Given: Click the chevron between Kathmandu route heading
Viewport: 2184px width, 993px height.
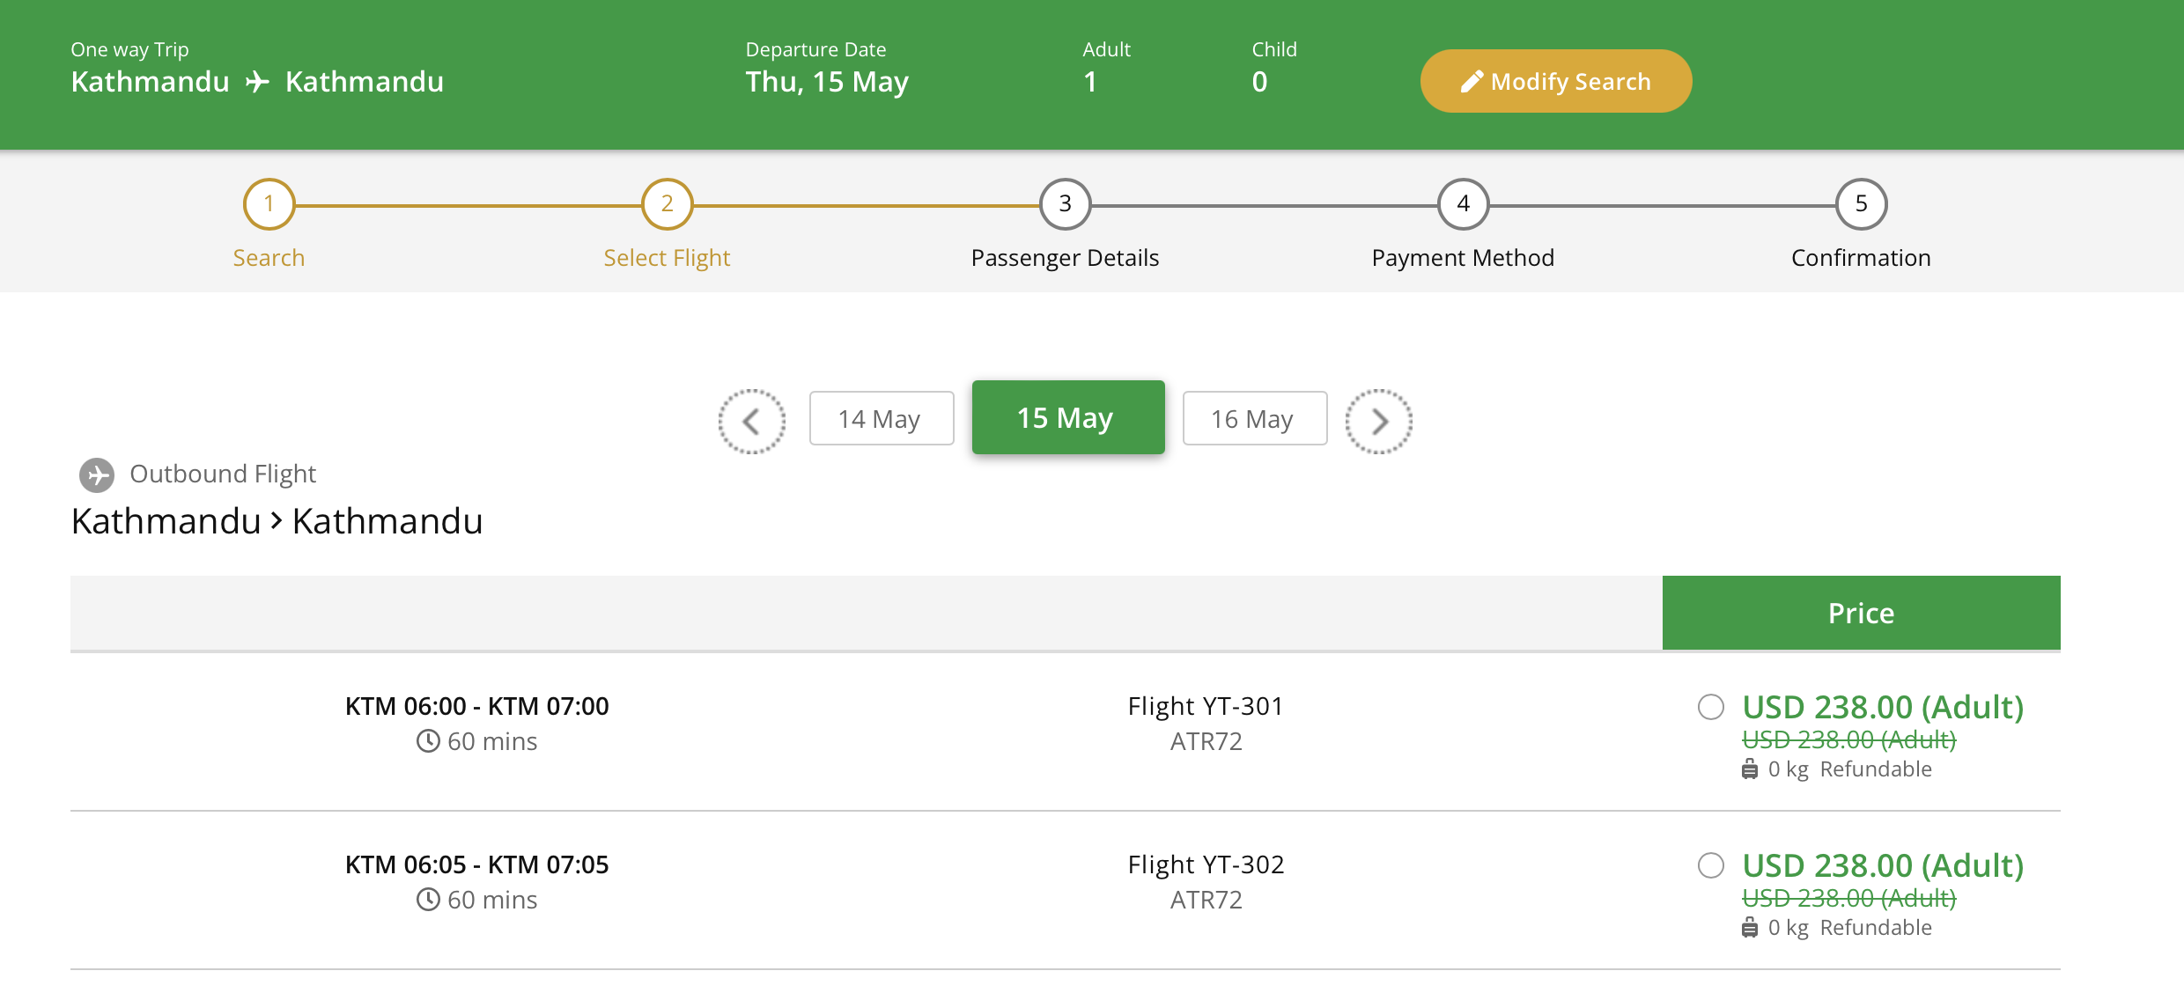Looking at the screenshot, I should pos(277,521).
